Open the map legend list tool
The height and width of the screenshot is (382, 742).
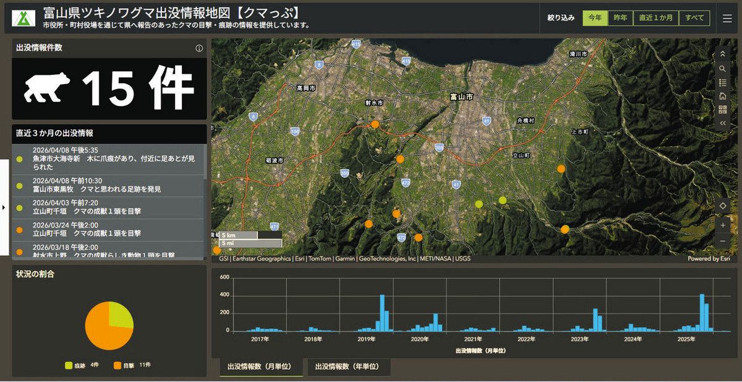722,82
